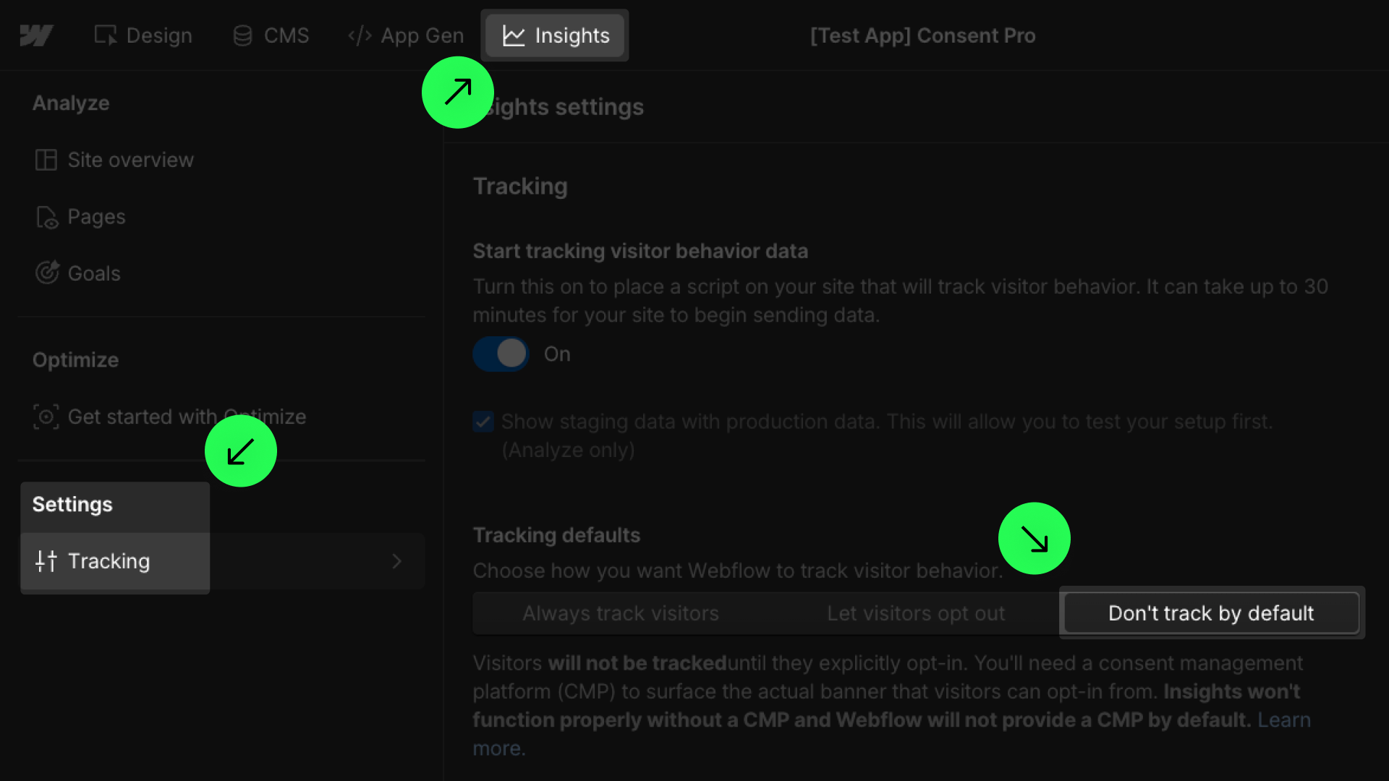The width and height of the screenshot is (1389, 781).
Task: Click the green up-right arrow marker
Action: 458,93
